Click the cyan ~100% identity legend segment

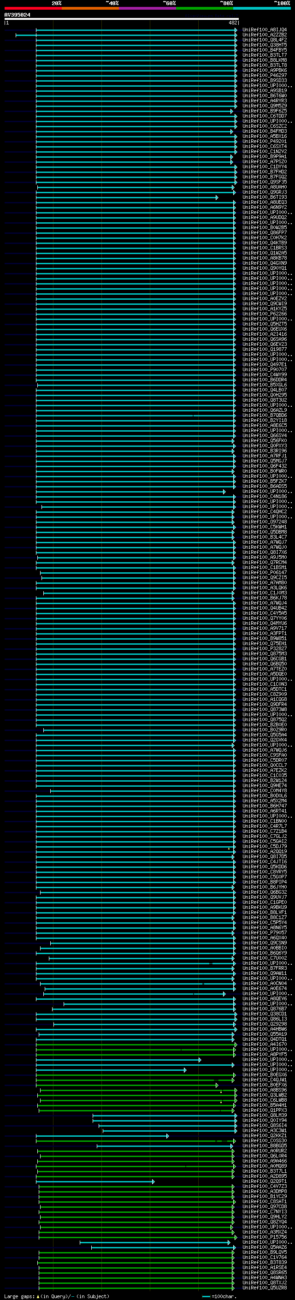[x=262, y=8]
